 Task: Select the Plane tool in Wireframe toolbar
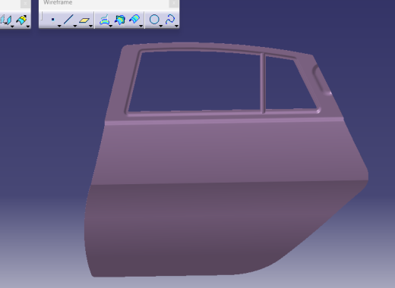tap(84, 20)
